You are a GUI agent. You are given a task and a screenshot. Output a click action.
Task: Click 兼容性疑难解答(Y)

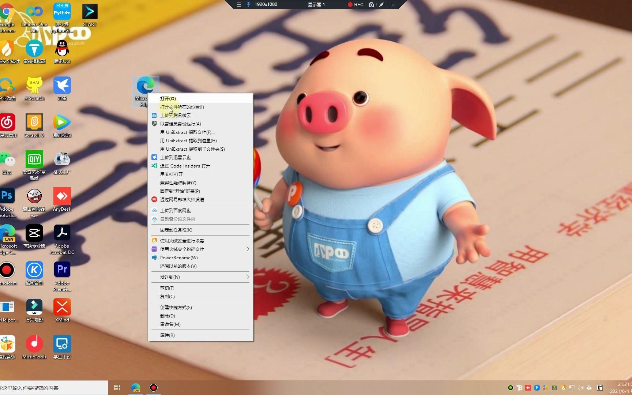(x=200, y=183)
